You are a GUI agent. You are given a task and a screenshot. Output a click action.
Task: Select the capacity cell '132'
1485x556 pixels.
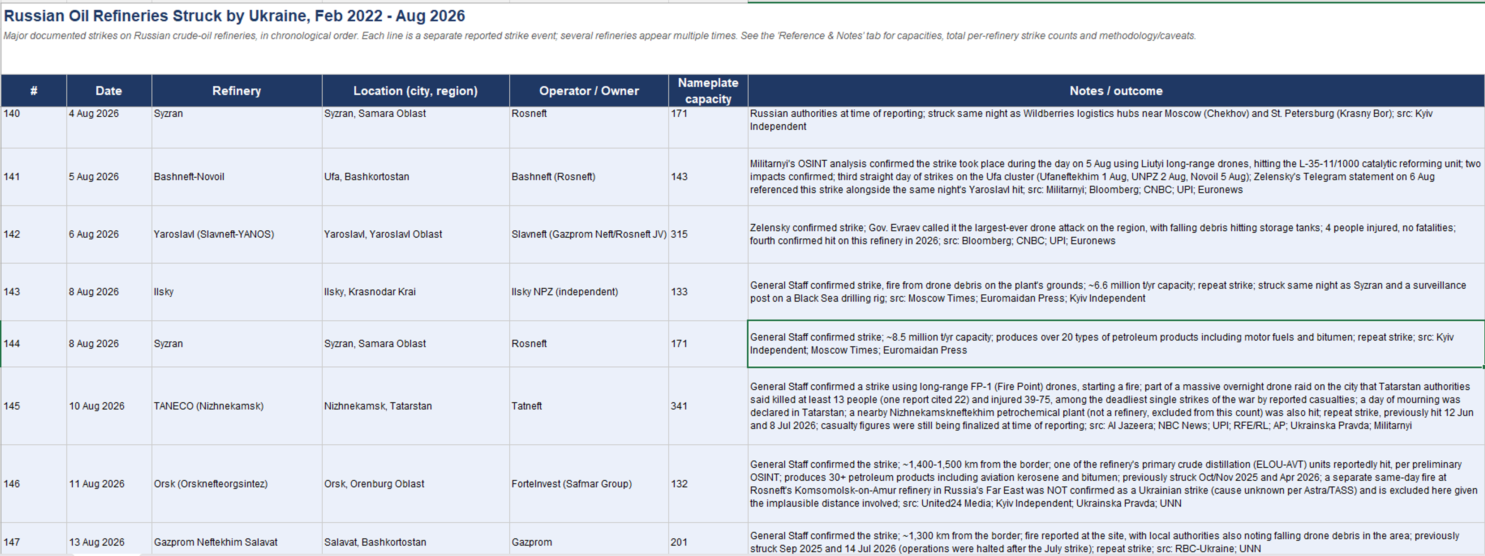[x=708, y=484]
